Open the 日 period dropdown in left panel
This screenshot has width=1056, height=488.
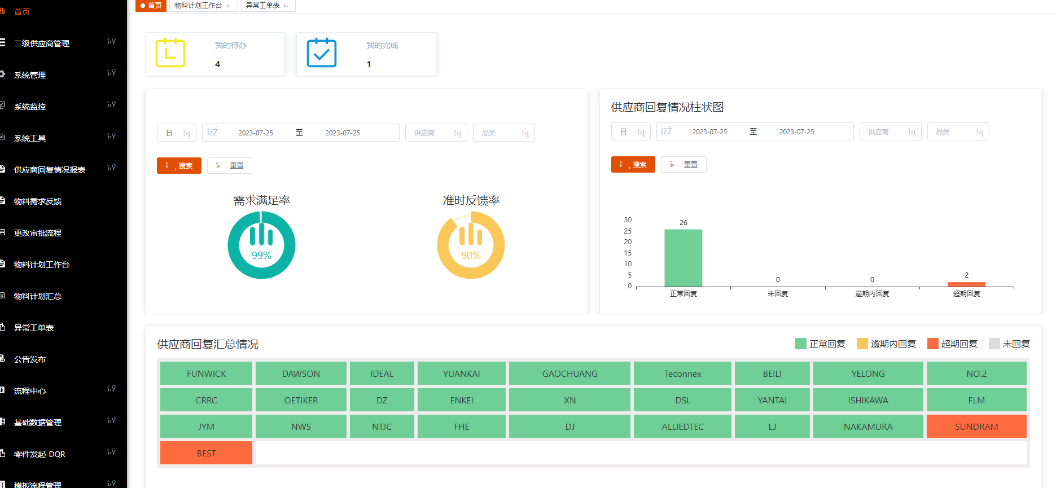tap(177, 133)
